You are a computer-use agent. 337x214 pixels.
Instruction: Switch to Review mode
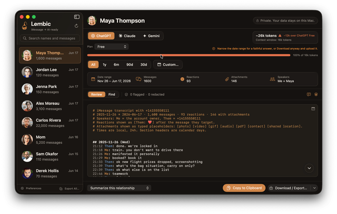[x=96, y=94]
